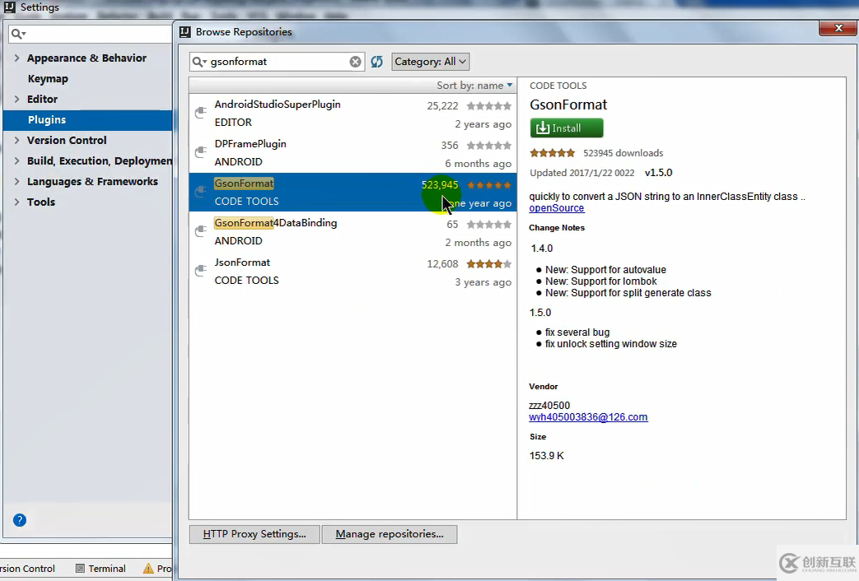
Task: Click the warning icon in bottom bar
Action: click(x=148, y=569)
